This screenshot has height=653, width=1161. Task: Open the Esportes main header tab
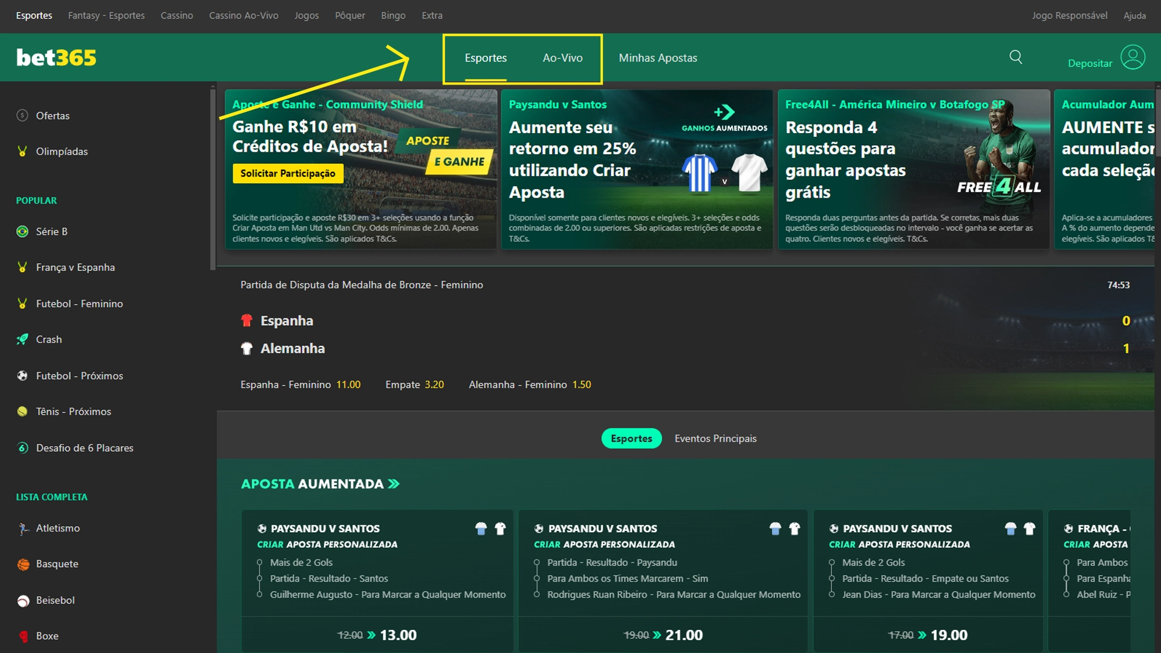coord(486,58)
